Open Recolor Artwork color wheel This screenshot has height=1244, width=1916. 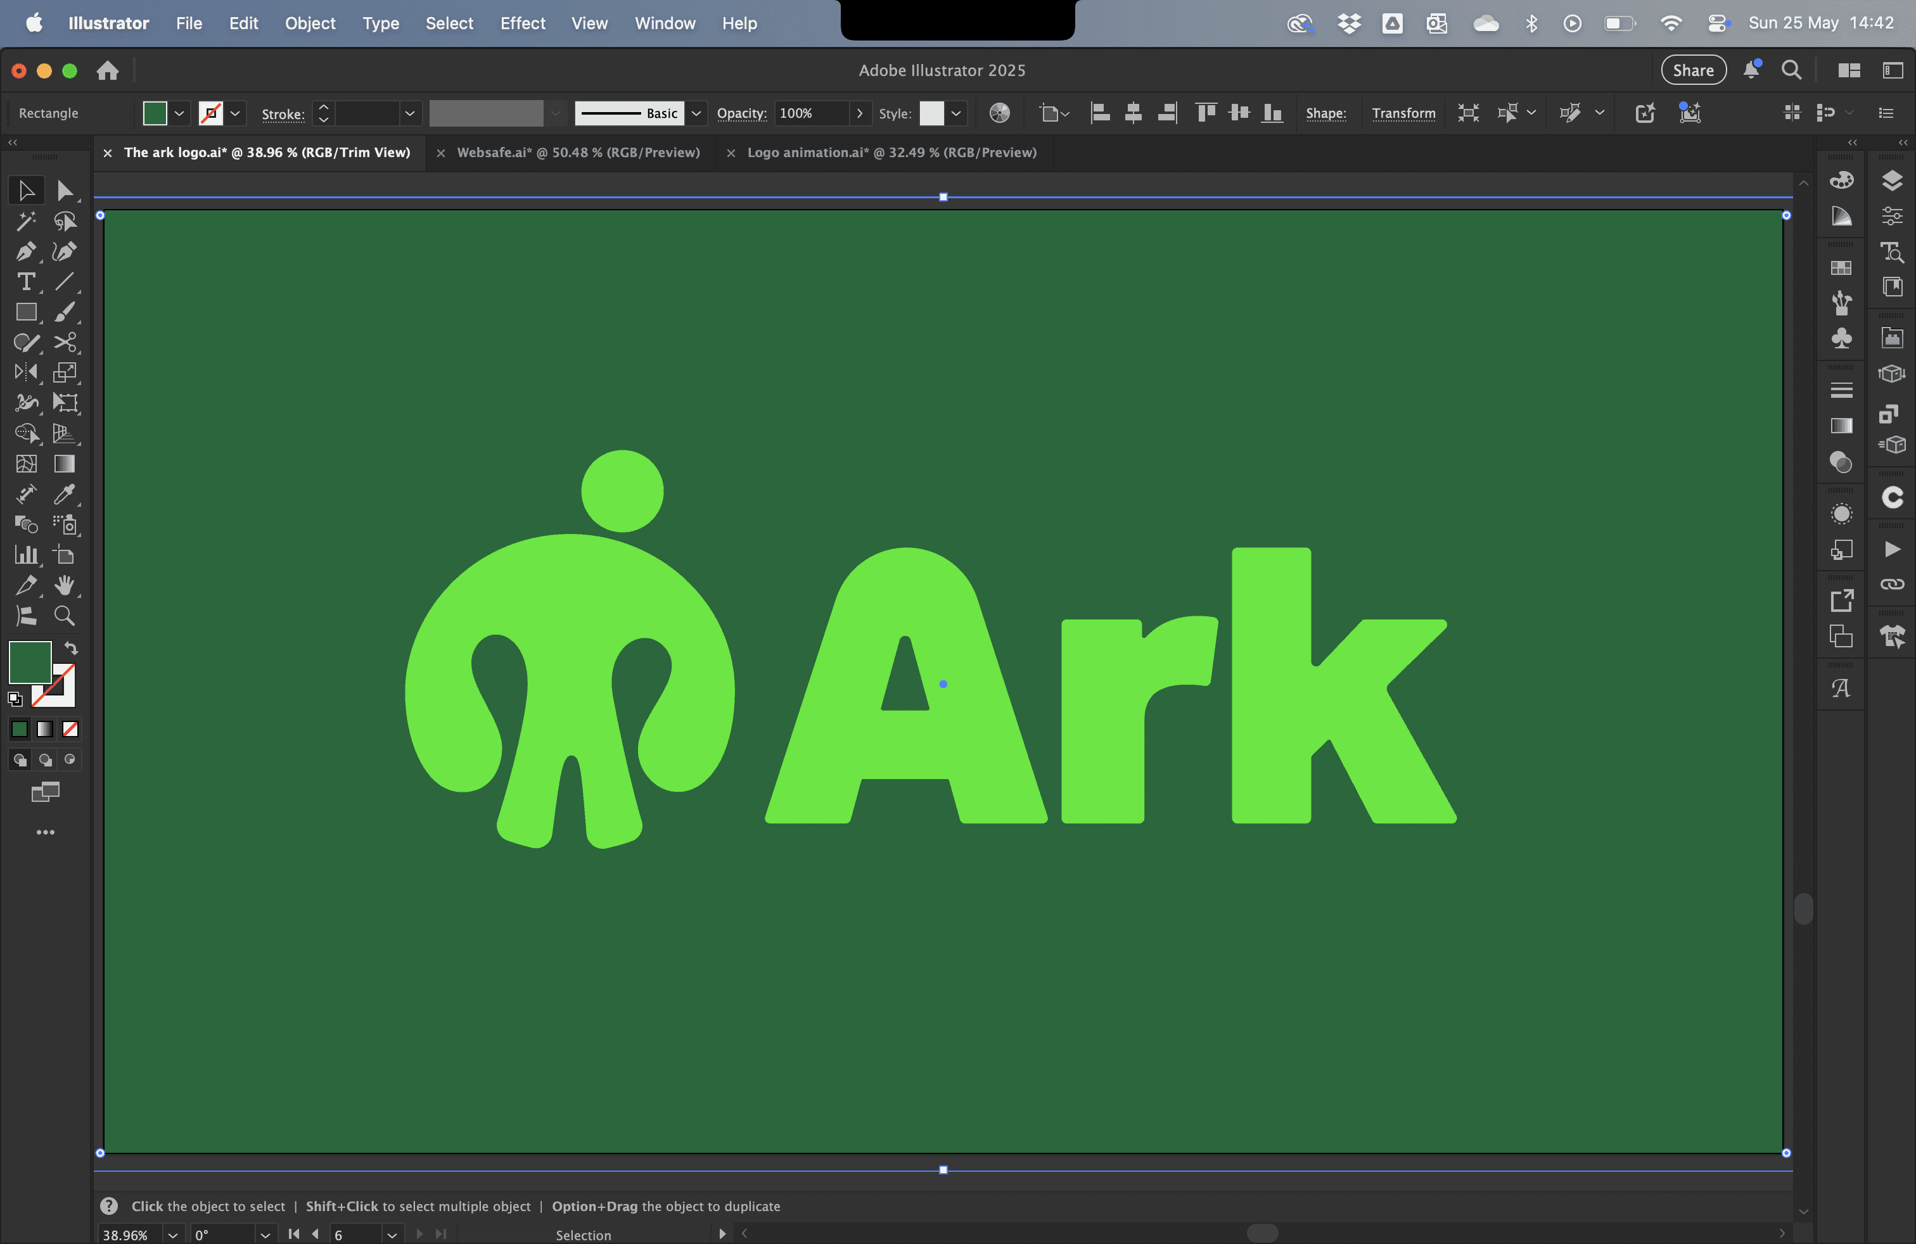(x=999, y=113)
